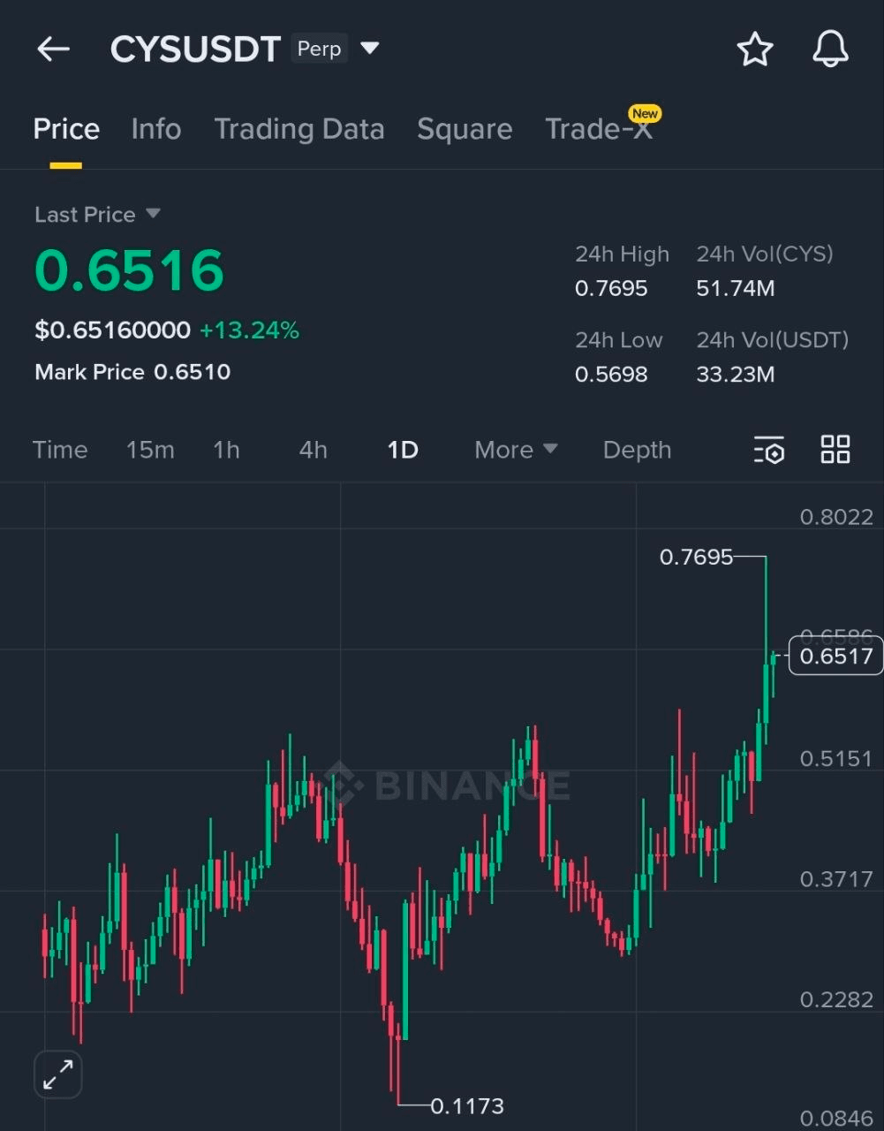Tap the back arrow icon

53,49
